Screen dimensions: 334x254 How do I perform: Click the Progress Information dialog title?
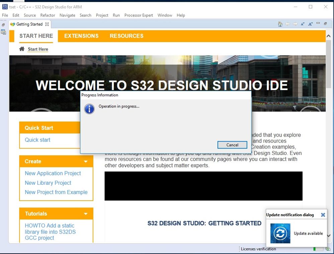pos(100,95)
